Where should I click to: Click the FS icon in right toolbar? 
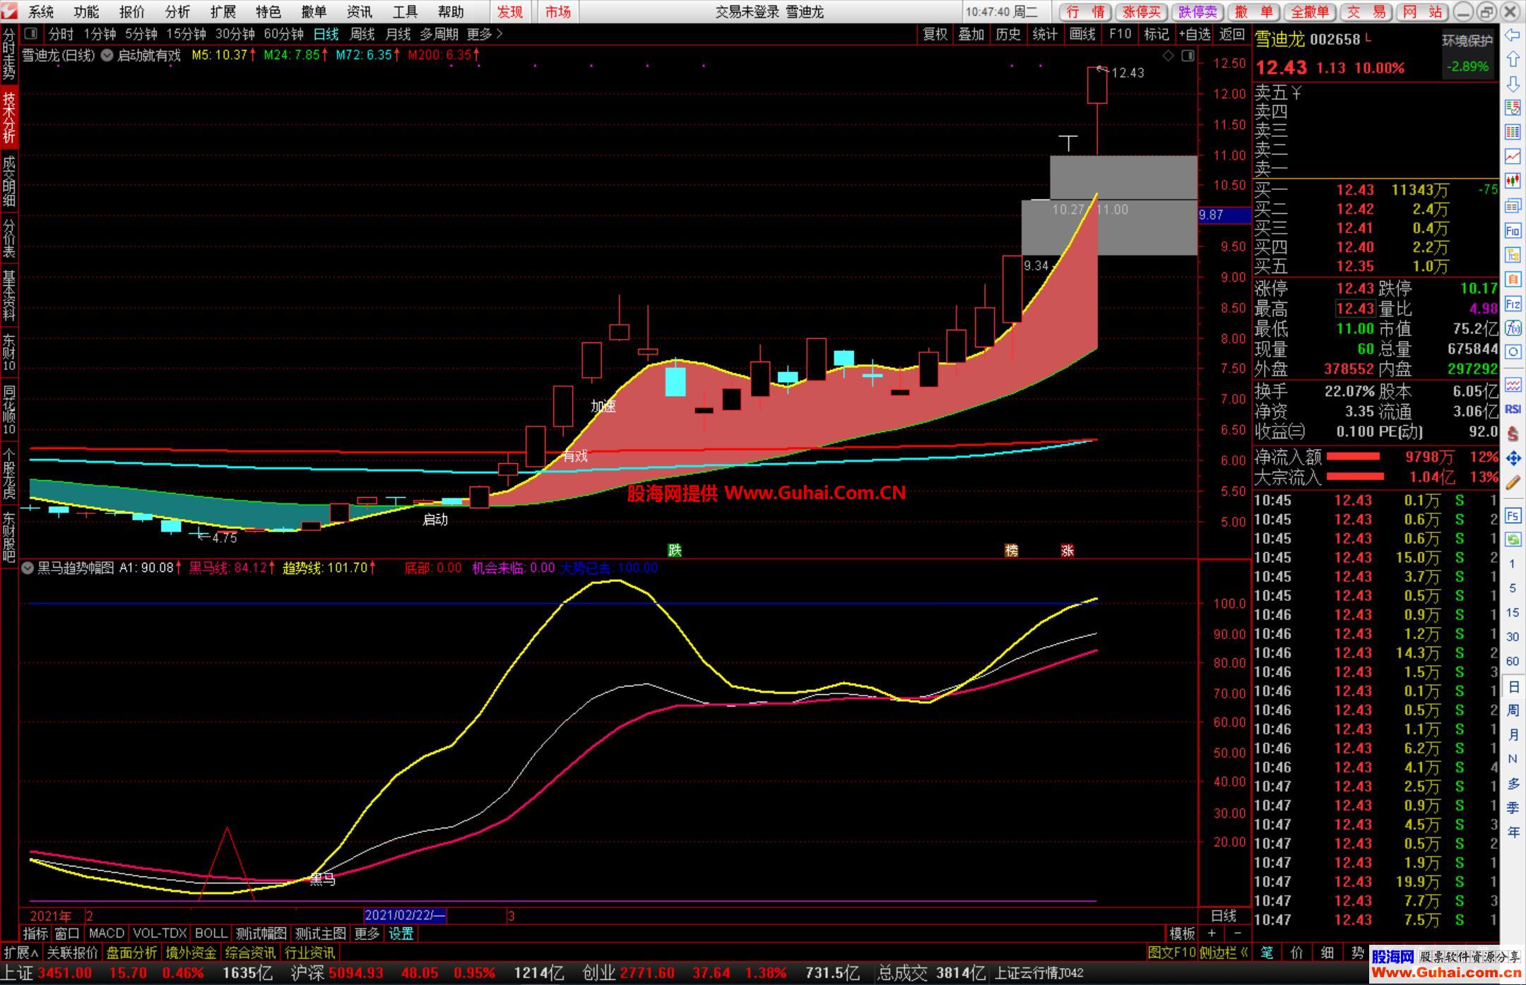(x=1513, y=515)
